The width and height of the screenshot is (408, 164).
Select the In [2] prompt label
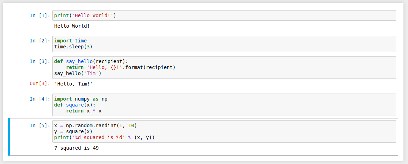[x=40, y=41]
